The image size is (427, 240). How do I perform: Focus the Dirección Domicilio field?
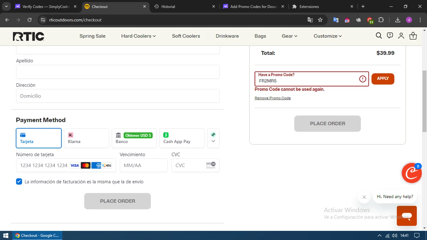[x=118, y=96]
